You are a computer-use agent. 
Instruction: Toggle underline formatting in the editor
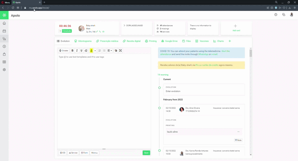point(81,51)
